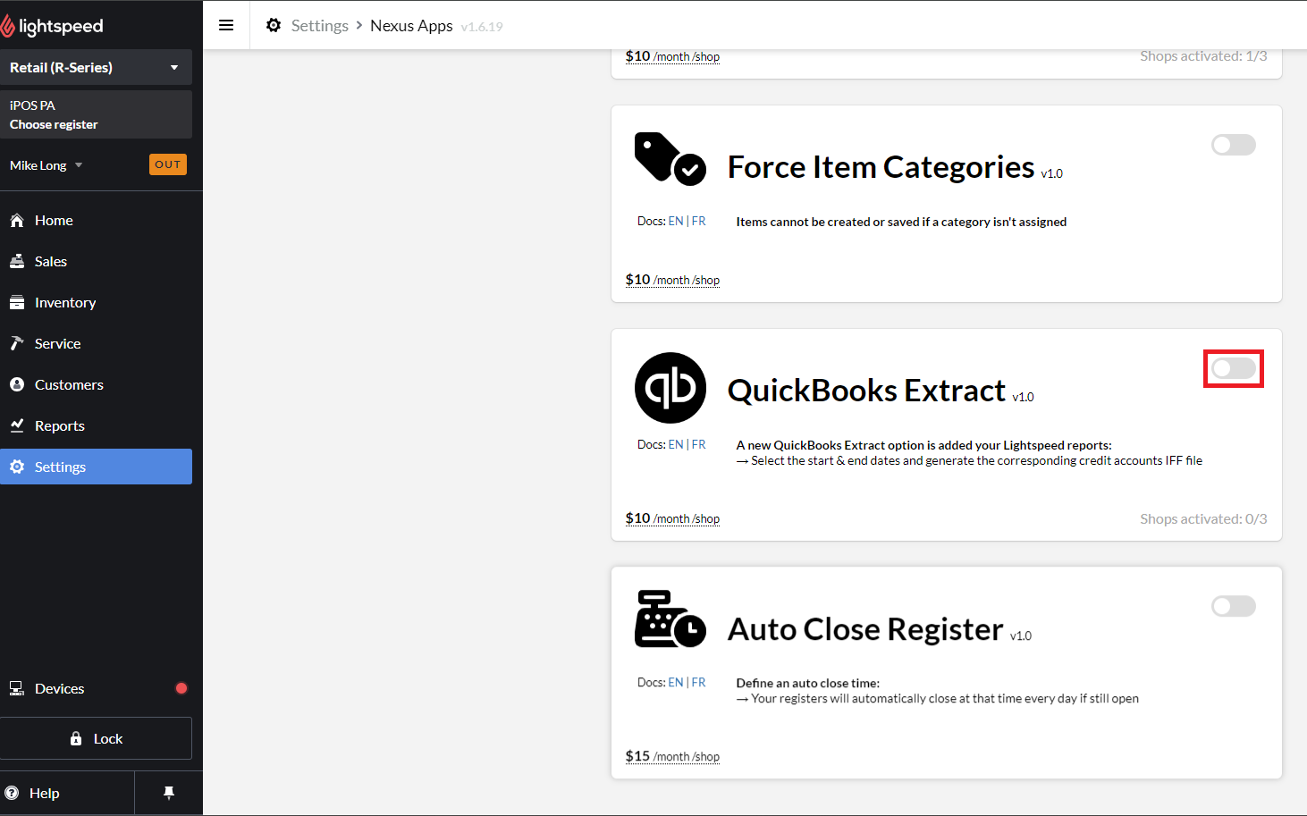Click the Lock button
The image size is (1307, 816).
96,738
